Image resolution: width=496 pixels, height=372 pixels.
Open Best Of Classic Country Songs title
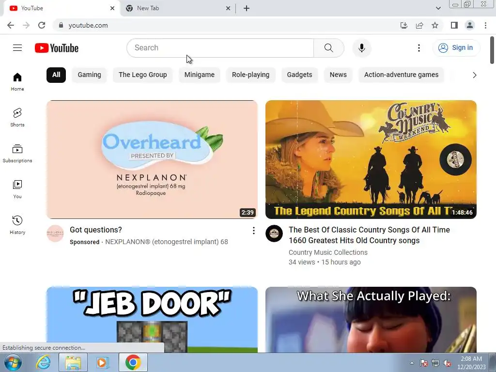tap(369, 235)
